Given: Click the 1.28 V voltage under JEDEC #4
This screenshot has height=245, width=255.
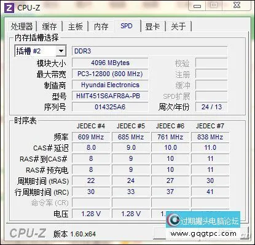Looking at the screenshot, I should pos(91,214).
